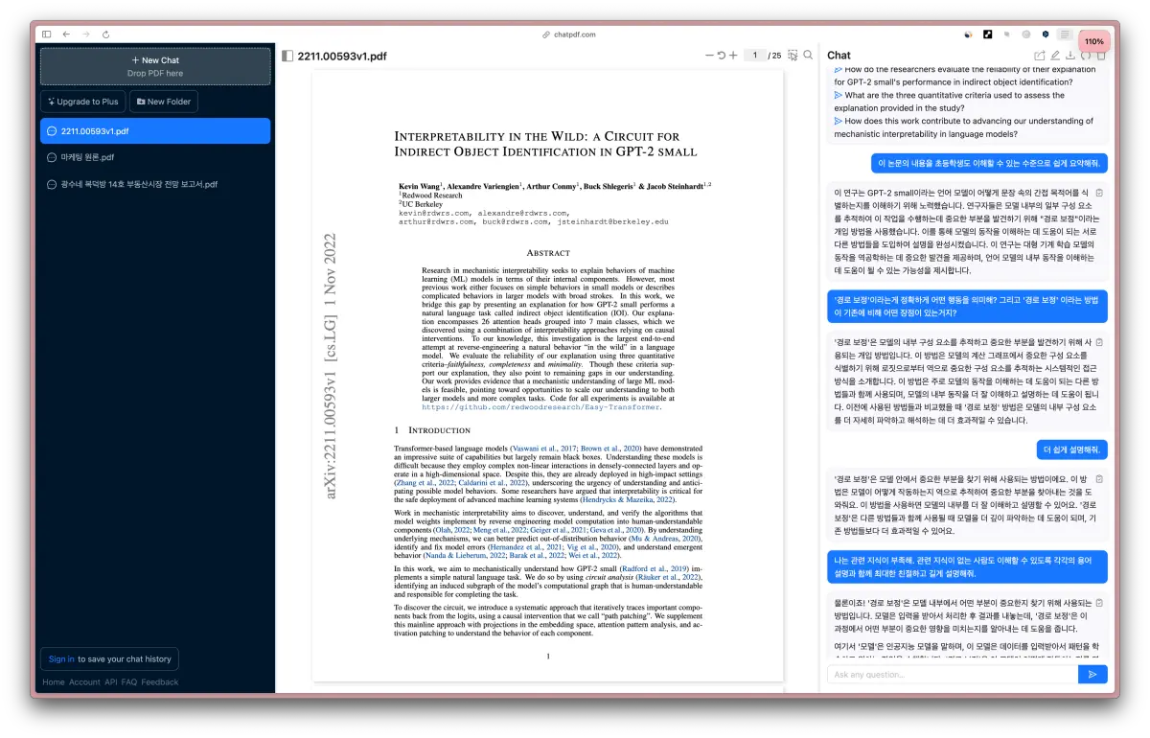Copy the answer beginning "'경로 보정'은 모델의 내부"
Screen dimensions: 1150x738
coord(1099,342)
